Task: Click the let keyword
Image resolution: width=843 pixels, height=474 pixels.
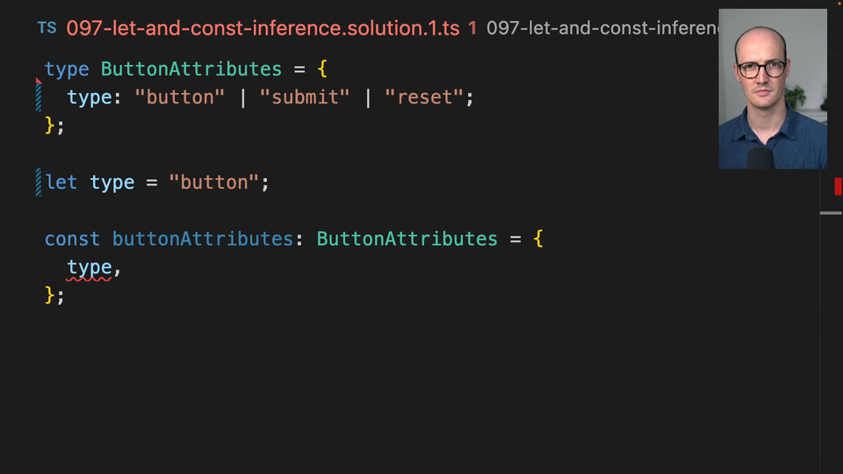Action: click(61, 183)
